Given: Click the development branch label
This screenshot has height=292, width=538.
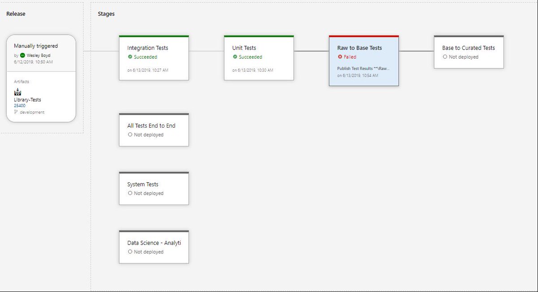Looking at the screenshot, I should pyautogui.click(x=32, y=112).
